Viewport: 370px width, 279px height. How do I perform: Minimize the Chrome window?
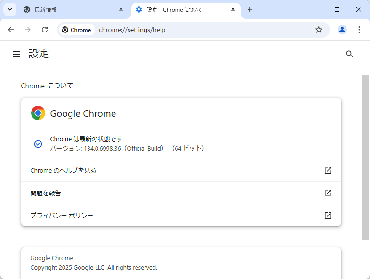click(x=315, y=9)
